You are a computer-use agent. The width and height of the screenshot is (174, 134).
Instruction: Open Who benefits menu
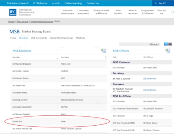(118, 12)
